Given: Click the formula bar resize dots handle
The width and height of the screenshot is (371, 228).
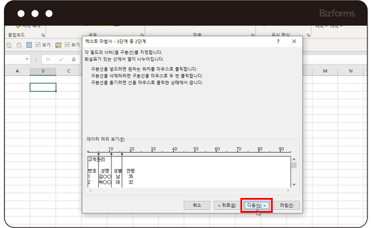Looking at the screenshot, I should tap(36, 60).
